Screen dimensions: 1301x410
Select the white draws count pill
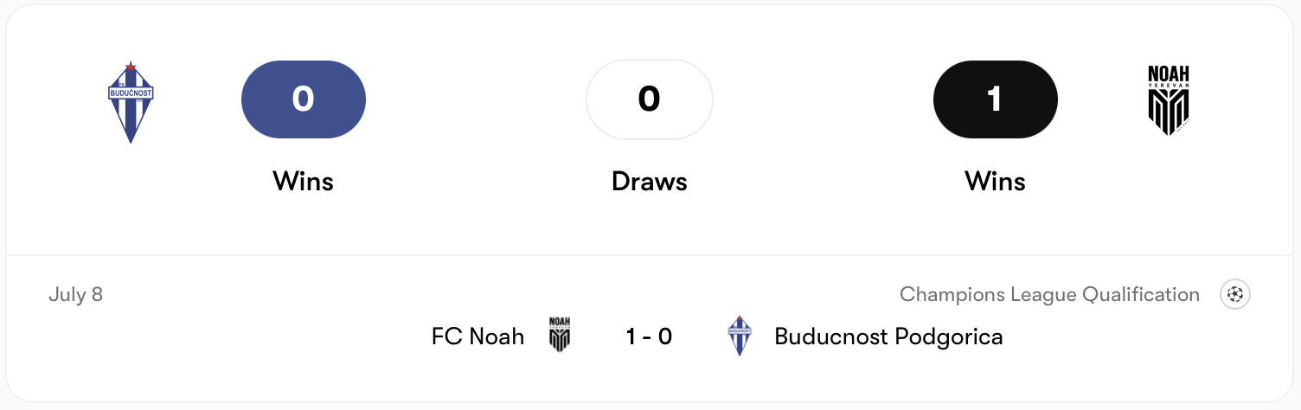click(x=650, y=99)
